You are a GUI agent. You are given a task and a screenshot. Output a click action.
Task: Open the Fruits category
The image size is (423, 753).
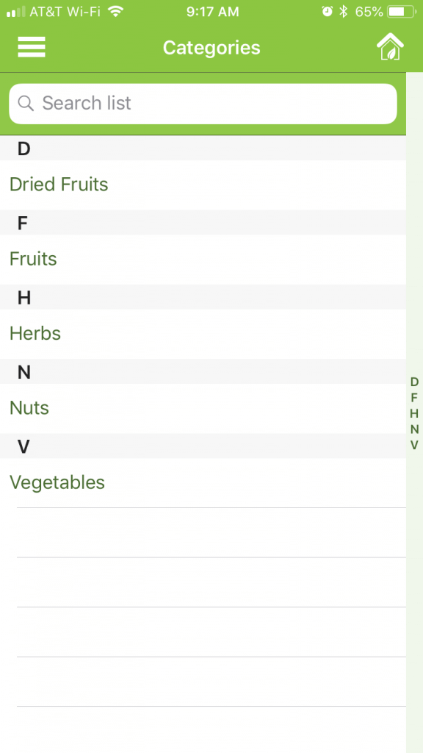[x=203, y=260]
